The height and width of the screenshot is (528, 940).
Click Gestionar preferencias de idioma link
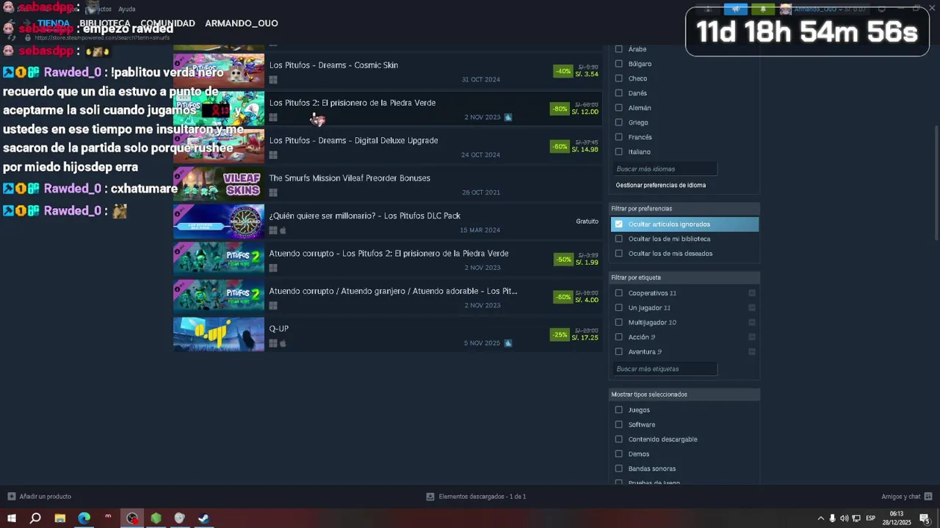661,186
